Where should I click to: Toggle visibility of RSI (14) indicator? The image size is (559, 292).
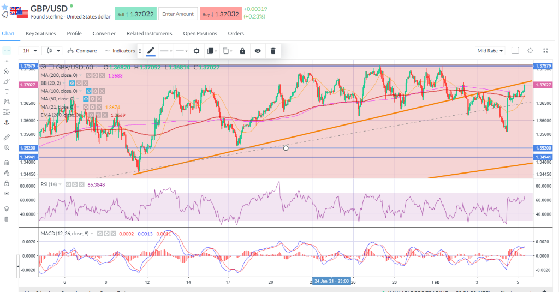pos(68,184)
